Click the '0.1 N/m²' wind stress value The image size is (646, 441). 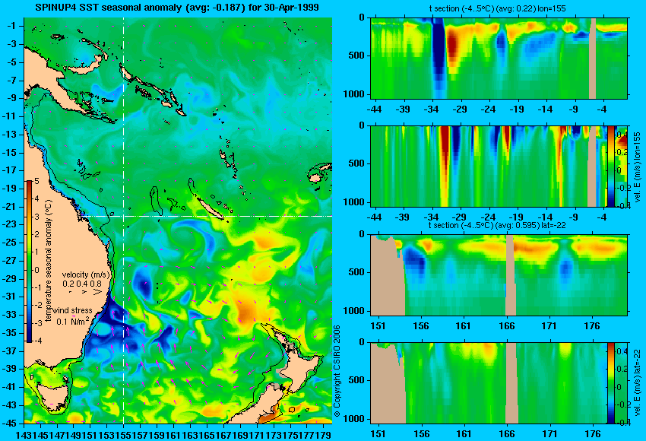pyautogui.click(x=72, y=321)
